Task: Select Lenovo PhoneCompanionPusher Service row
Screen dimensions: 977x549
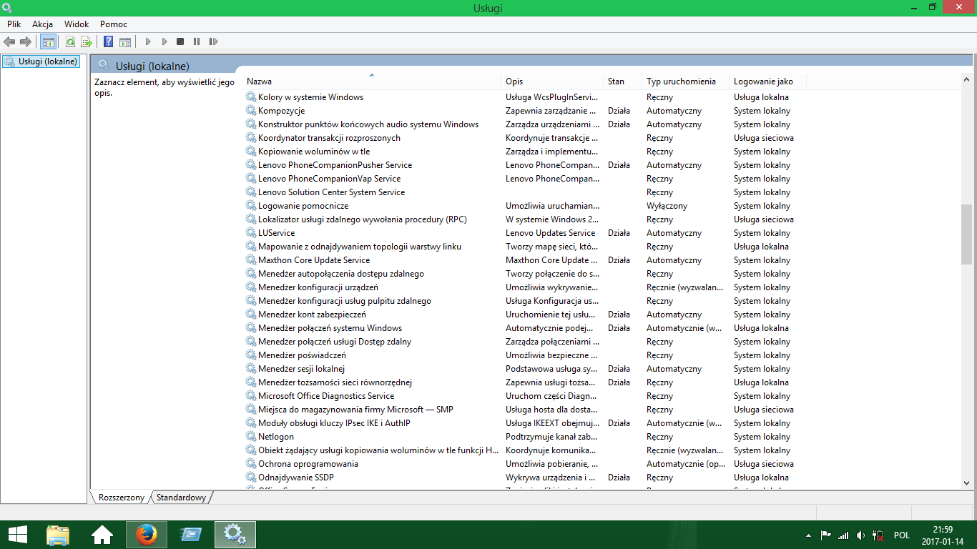Action: pos(335,165)
